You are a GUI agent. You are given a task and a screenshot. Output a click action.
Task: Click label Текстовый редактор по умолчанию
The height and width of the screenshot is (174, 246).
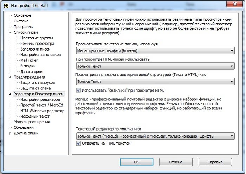[x=109, y=129]
